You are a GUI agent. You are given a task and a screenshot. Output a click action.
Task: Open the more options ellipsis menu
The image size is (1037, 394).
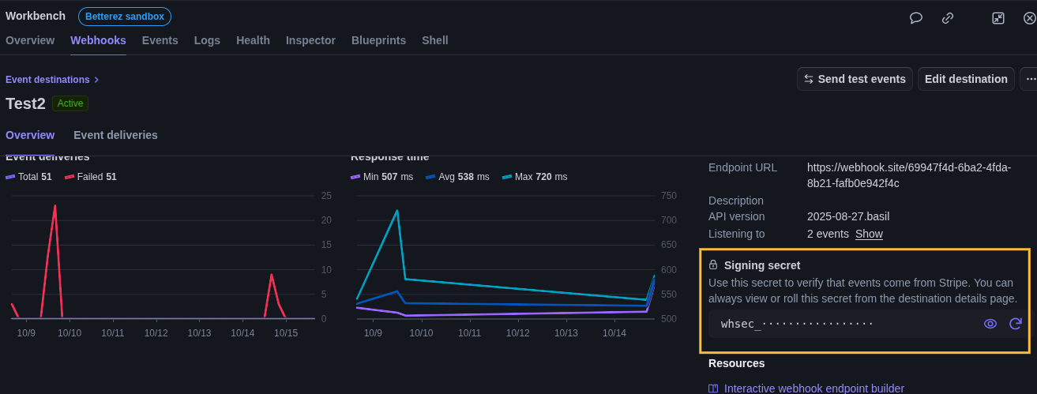tap(1029, 79)
